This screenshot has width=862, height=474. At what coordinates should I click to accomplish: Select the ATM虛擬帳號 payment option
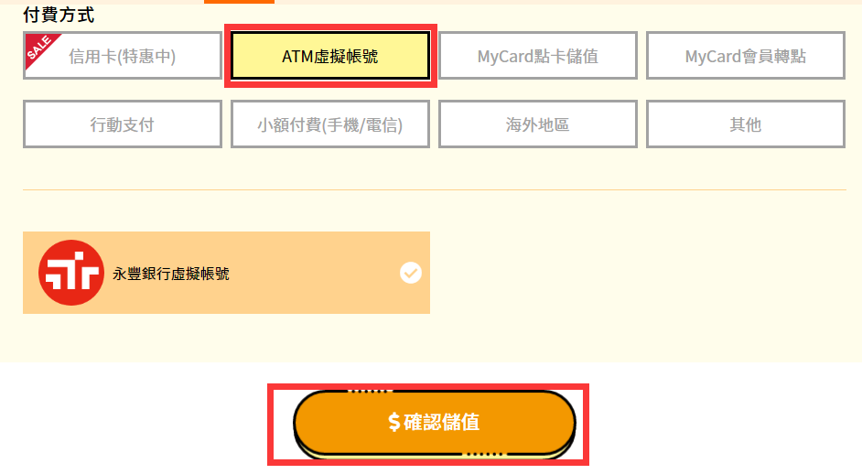(329, 56)
